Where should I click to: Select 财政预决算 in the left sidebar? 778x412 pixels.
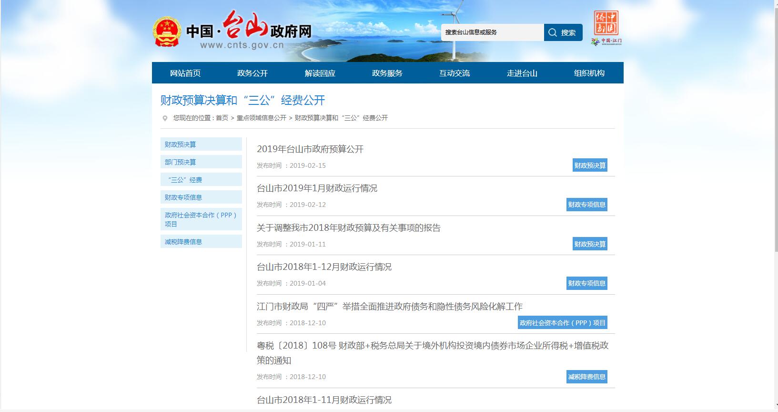point(181,144)
